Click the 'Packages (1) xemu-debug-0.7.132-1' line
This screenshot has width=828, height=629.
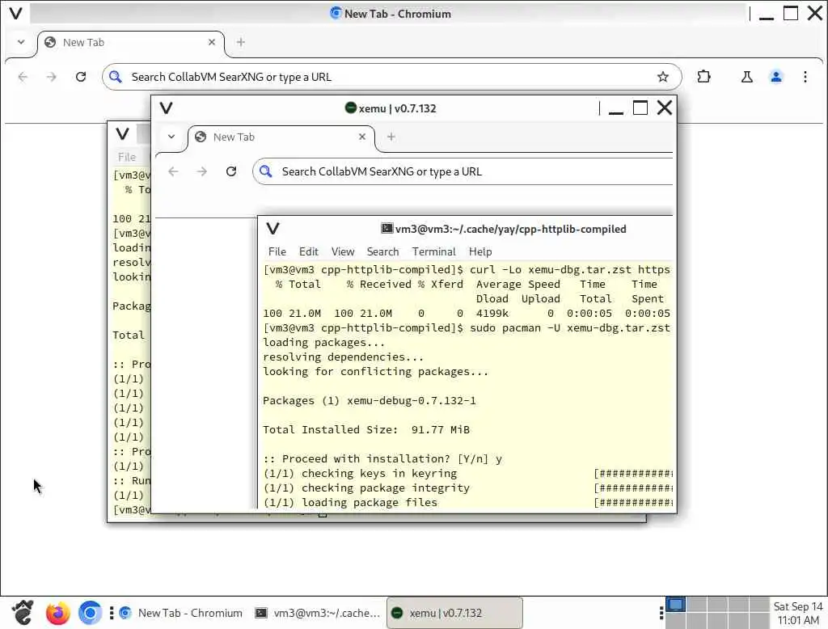tap(369, 401)
